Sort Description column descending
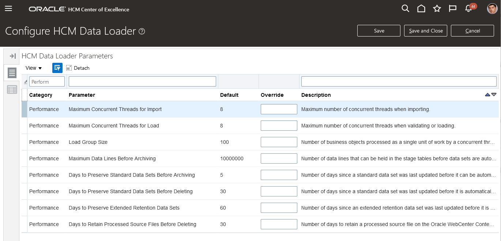The height and width of the screenshot is (241, 501). (494, 95)
